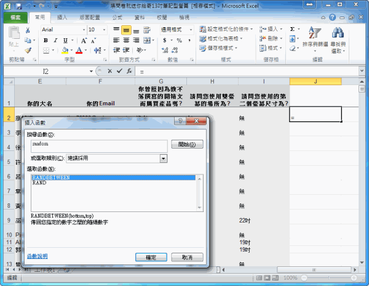The image size is (369, 286).
Task: Open the 插入 ribbon tab
Action: pos(62,17)
